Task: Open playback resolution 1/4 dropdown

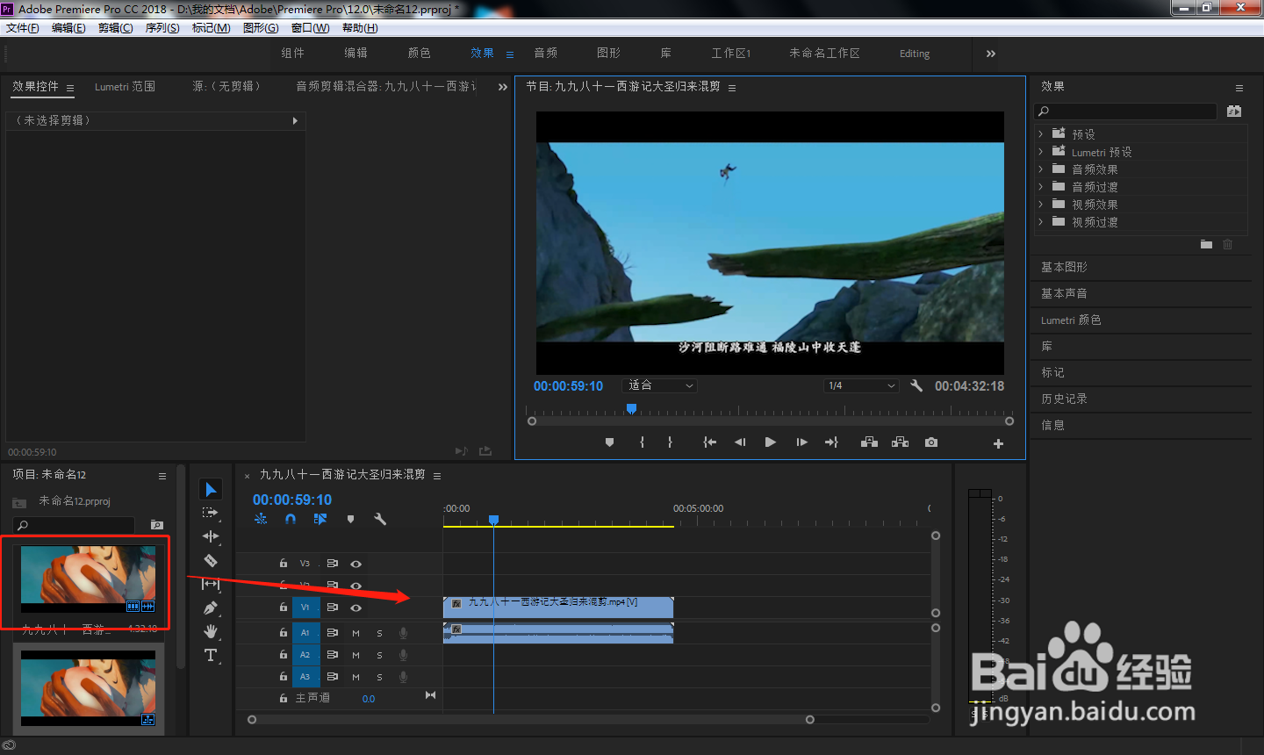Action: 861,385
